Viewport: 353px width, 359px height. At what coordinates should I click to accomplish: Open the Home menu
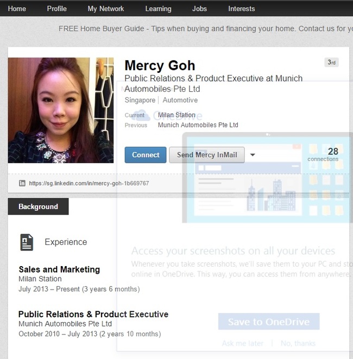pos(17,9)
